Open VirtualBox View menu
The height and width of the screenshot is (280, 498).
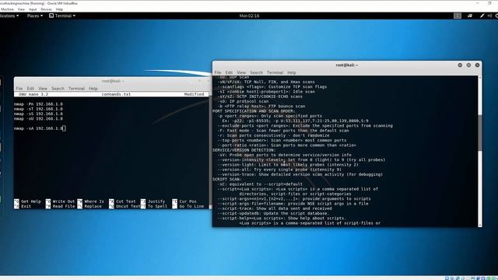click(x=21, y=9)
